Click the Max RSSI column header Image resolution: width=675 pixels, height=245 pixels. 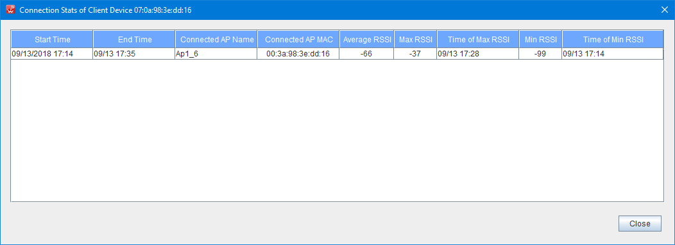415,39
